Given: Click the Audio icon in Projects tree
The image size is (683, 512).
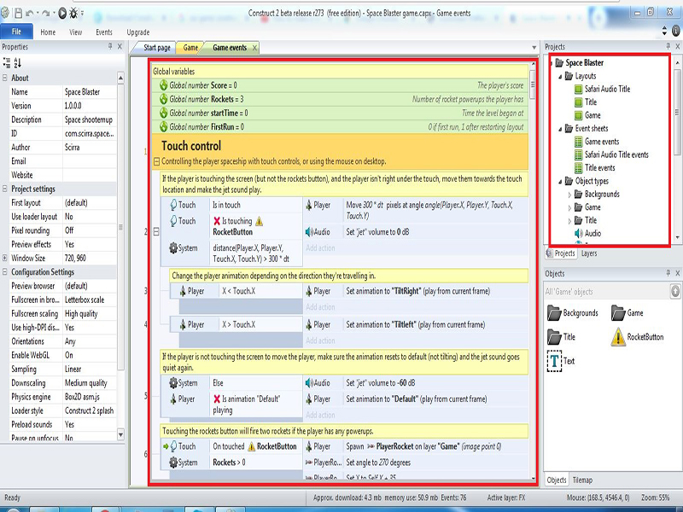Looking at the screenshot, I should pyautogui.click(x=579, y=233).
